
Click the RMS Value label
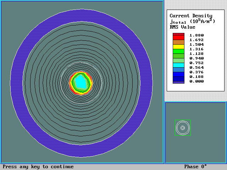[x=182, y=27]
